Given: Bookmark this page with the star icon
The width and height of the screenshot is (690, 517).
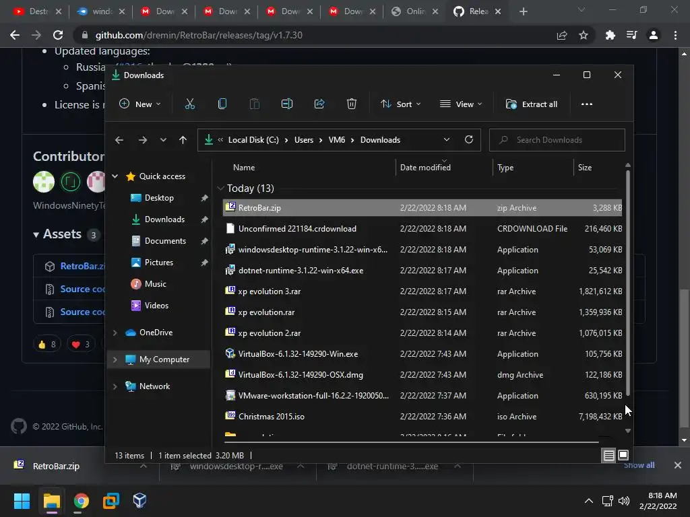Looking at the screenshot, I should click(584, 35).
